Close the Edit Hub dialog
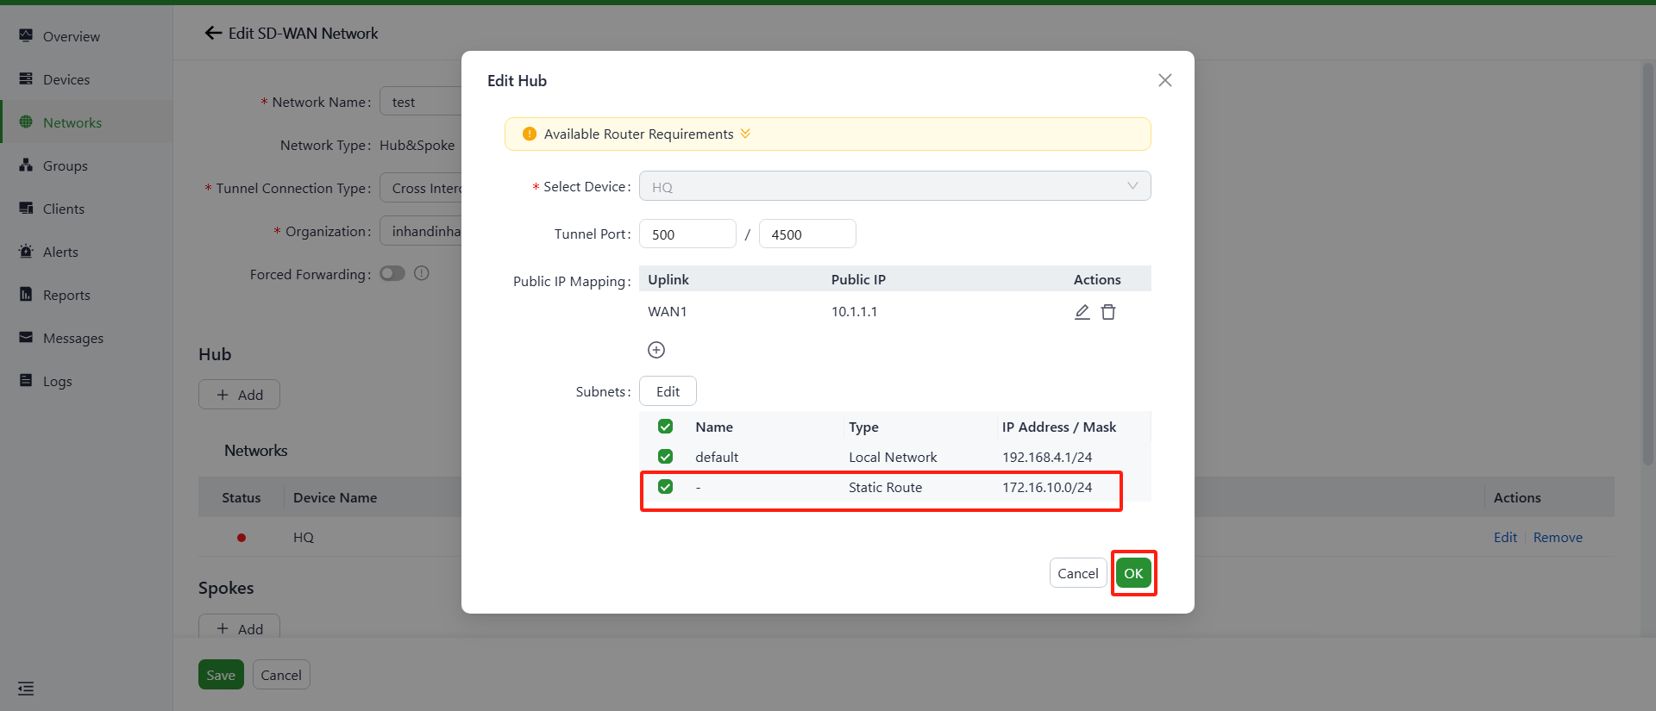The width and height of the screenshot is (1656, 711). (x=1164, y=80)
